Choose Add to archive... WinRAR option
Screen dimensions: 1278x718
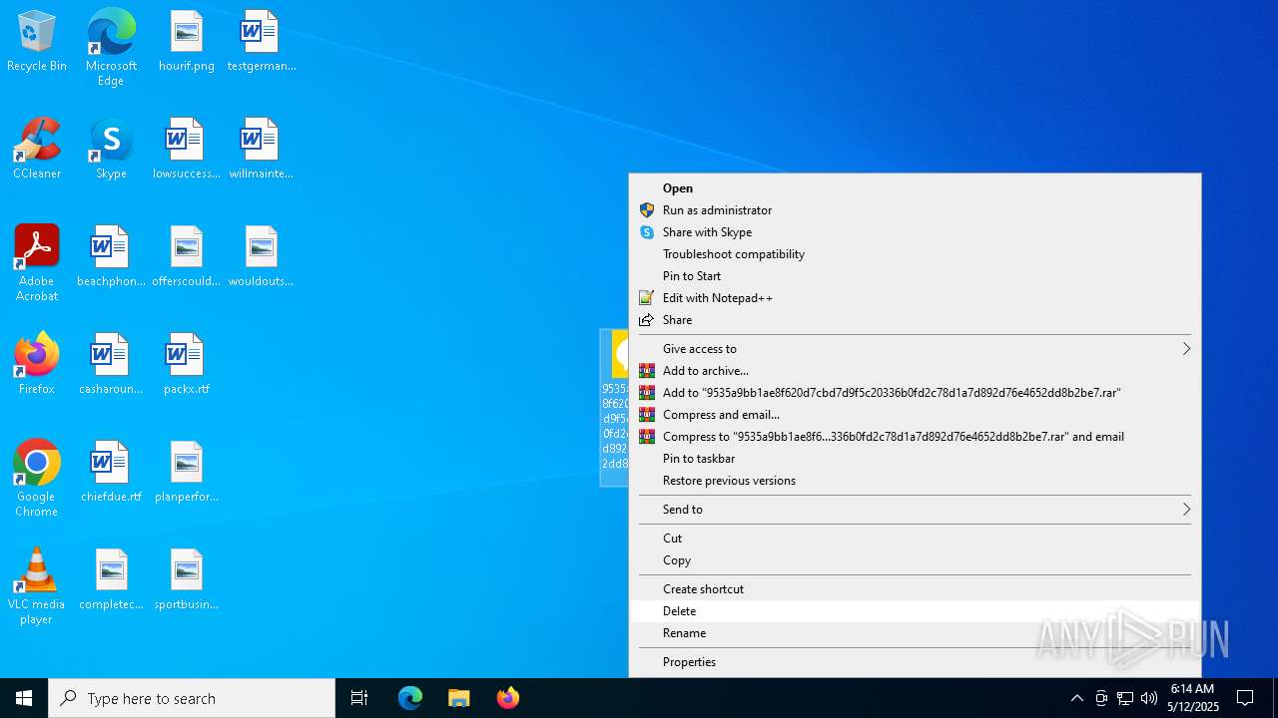[915, 371]
